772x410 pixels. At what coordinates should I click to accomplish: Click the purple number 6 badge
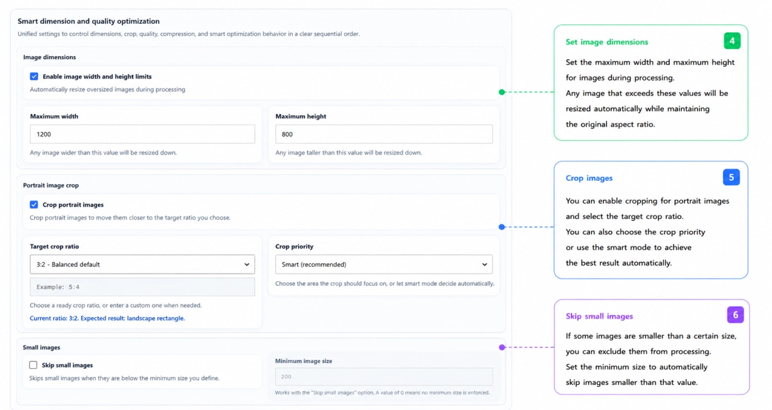click(735, 315)
